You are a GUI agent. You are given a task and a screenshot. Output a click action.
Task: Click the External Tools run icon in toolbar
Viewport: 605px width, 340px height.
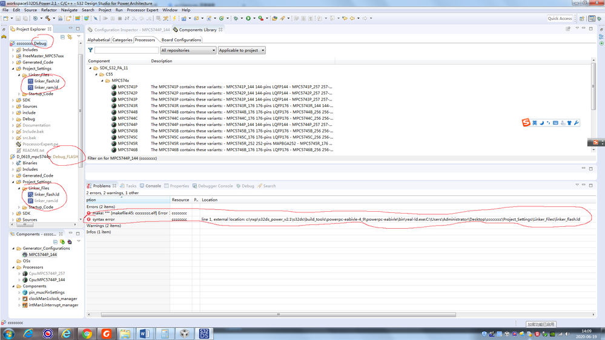click(261, 18)
